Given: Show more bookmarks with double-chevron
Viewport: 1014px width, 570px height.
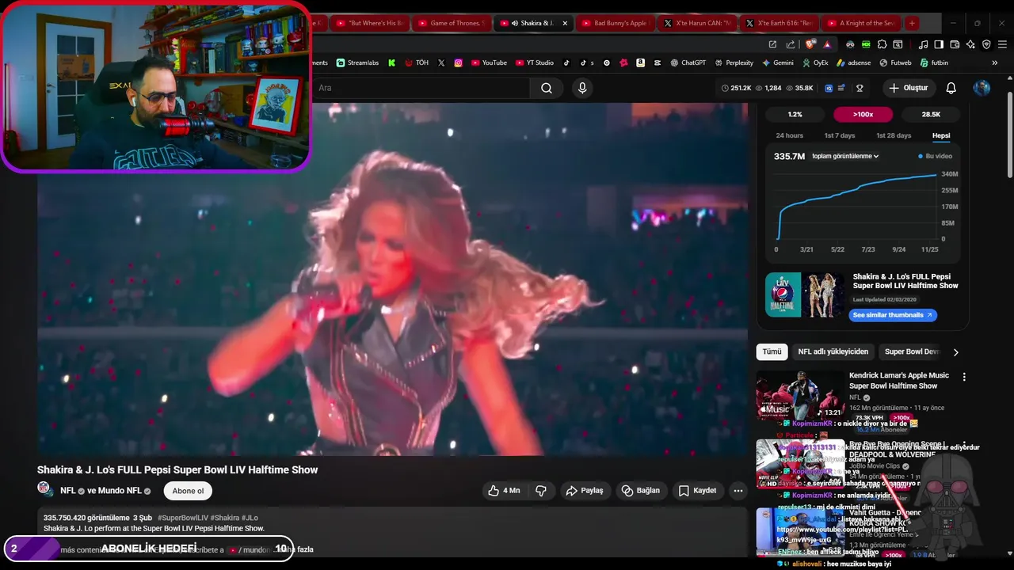Looking at the screenshot, I should 995,63.
